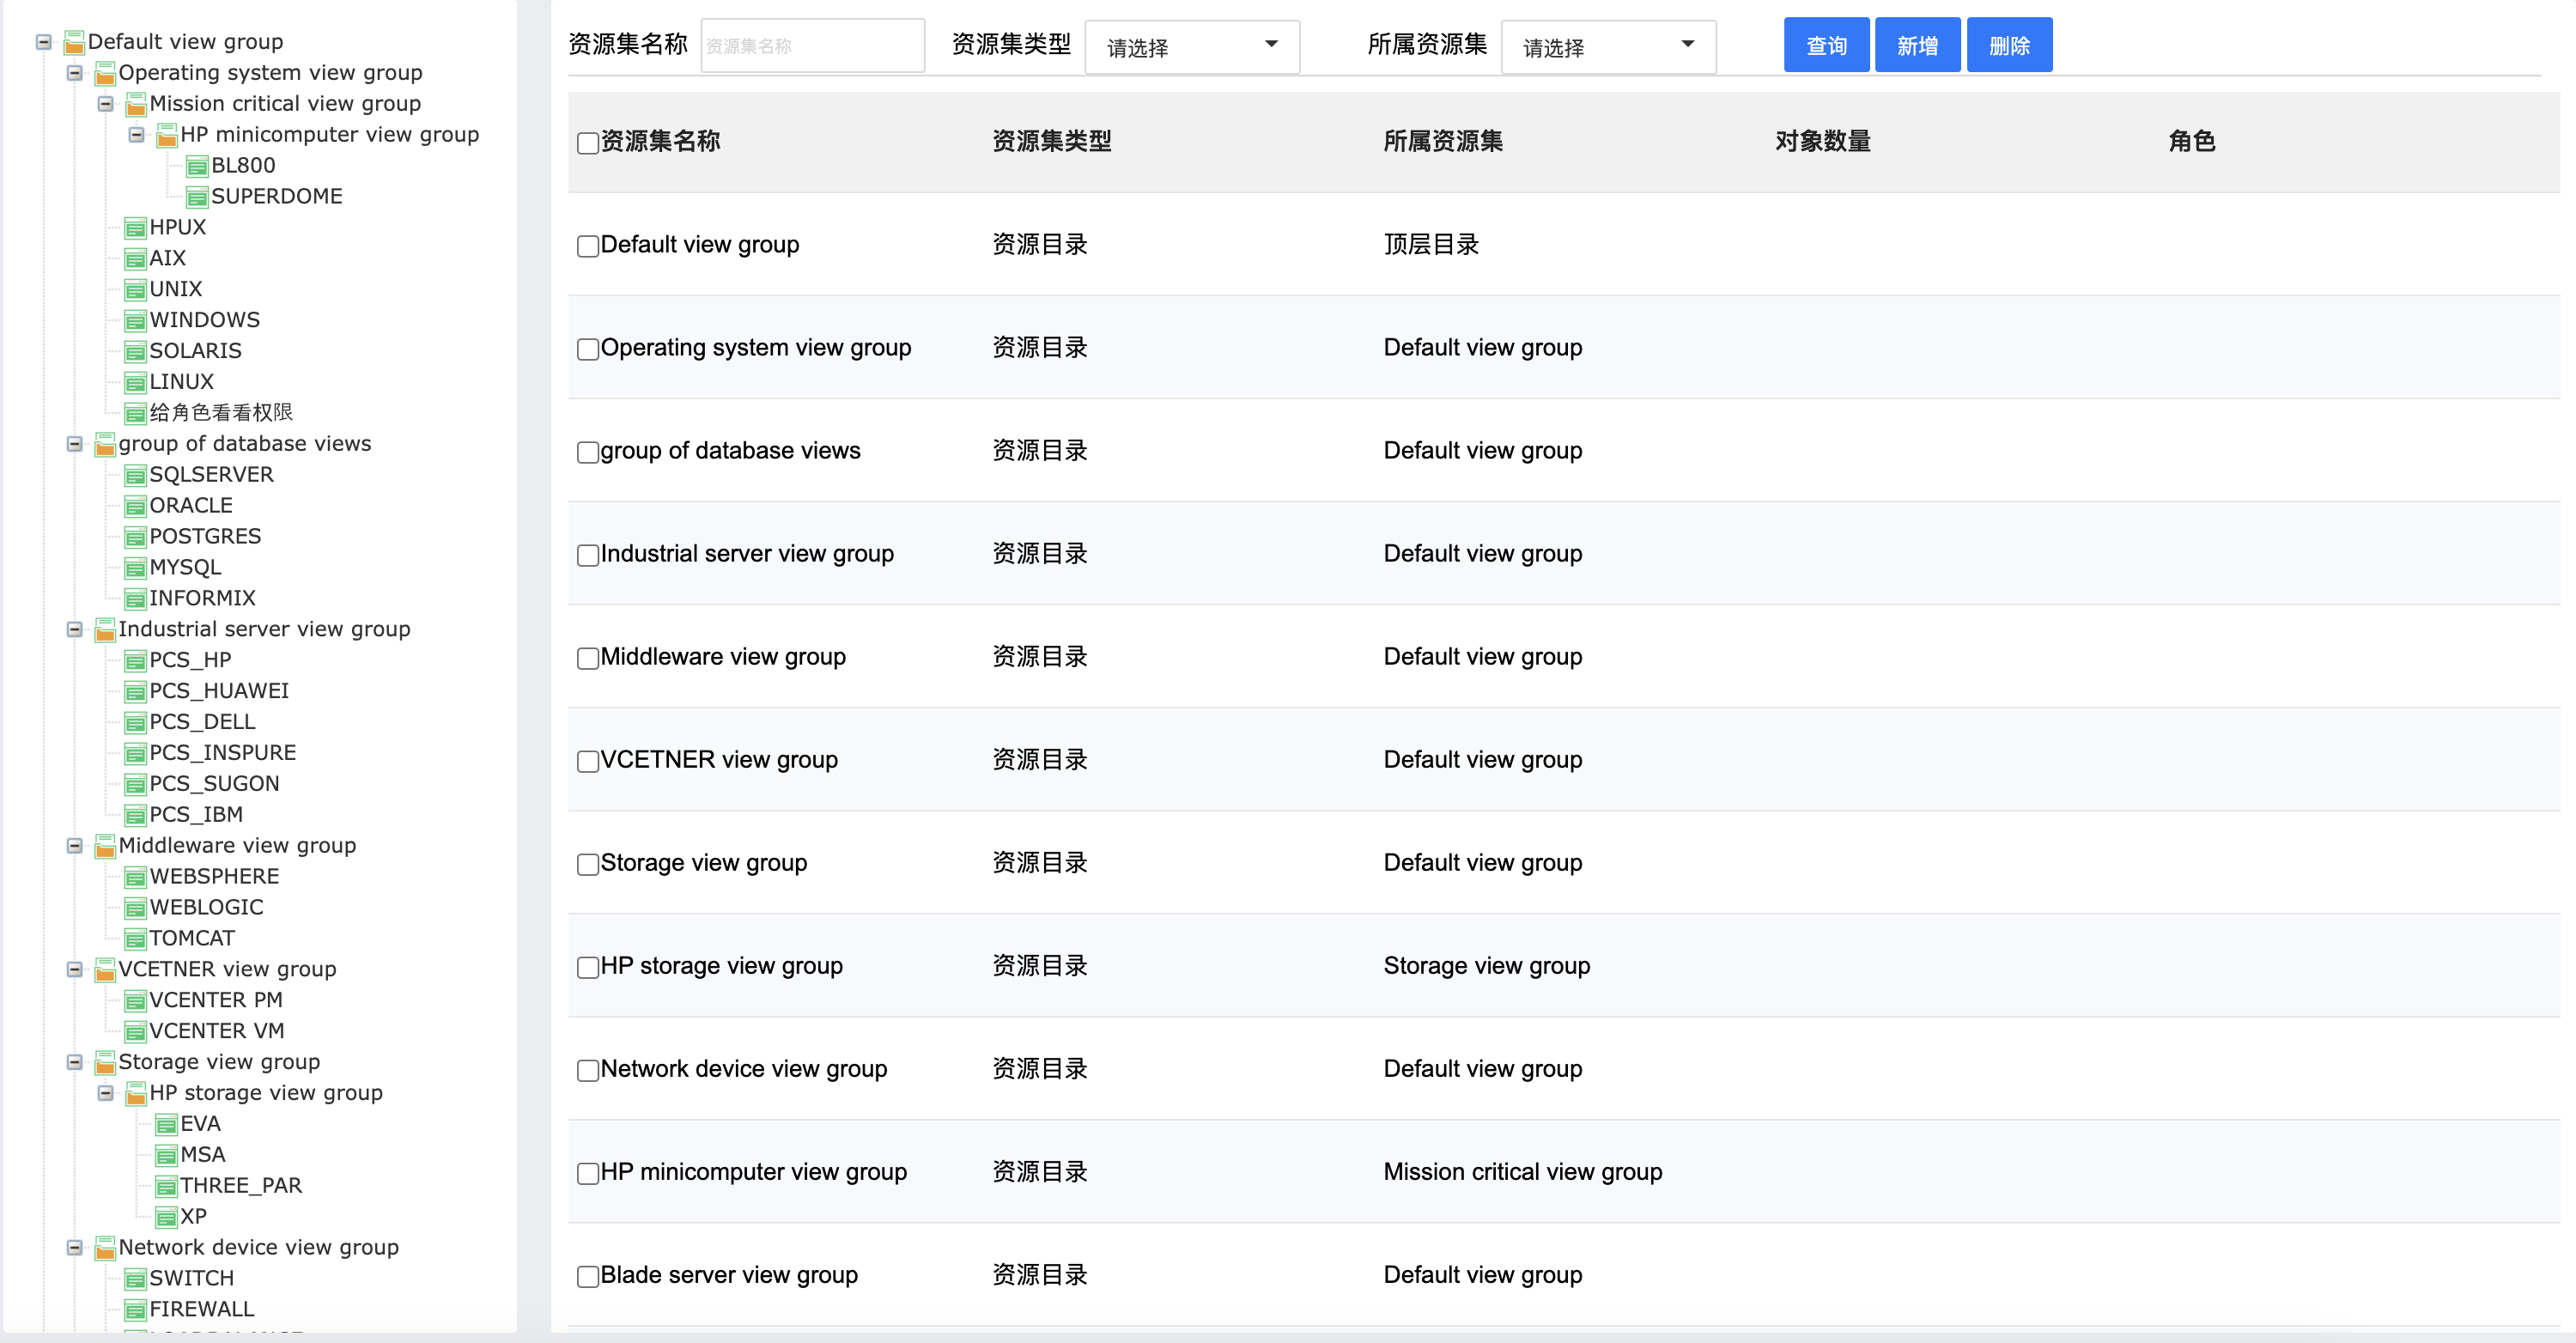Click the Default view group folder icon
The image size is (2576, 1343).
click(74, 43)
